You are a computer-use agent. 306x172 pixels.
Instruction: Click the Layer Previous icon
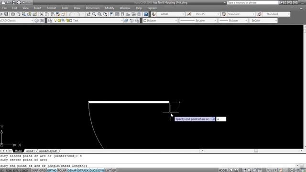click(x=132, y=21)
